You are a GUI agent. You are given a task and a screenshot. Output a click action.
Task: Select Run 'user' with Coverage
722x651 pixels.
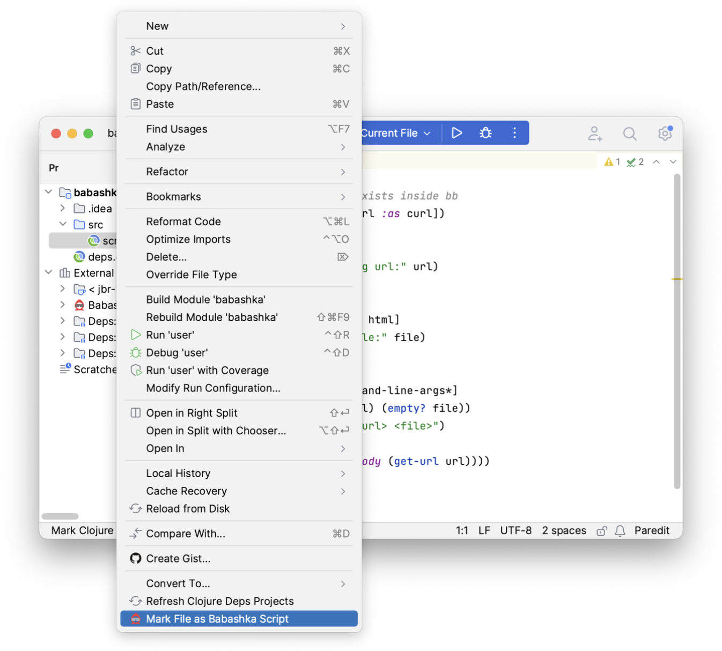pyautogui.click(x=239, y=370)
